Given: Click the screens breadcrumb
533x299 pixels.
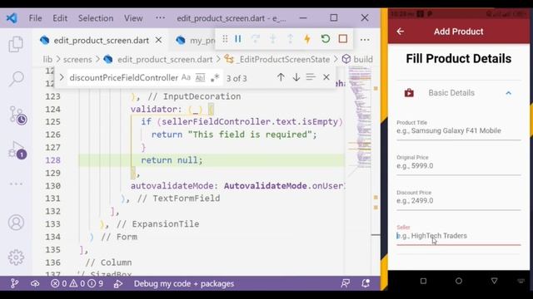Looking at the screenshot, I should pyautogui.click(x=77, y=59).
